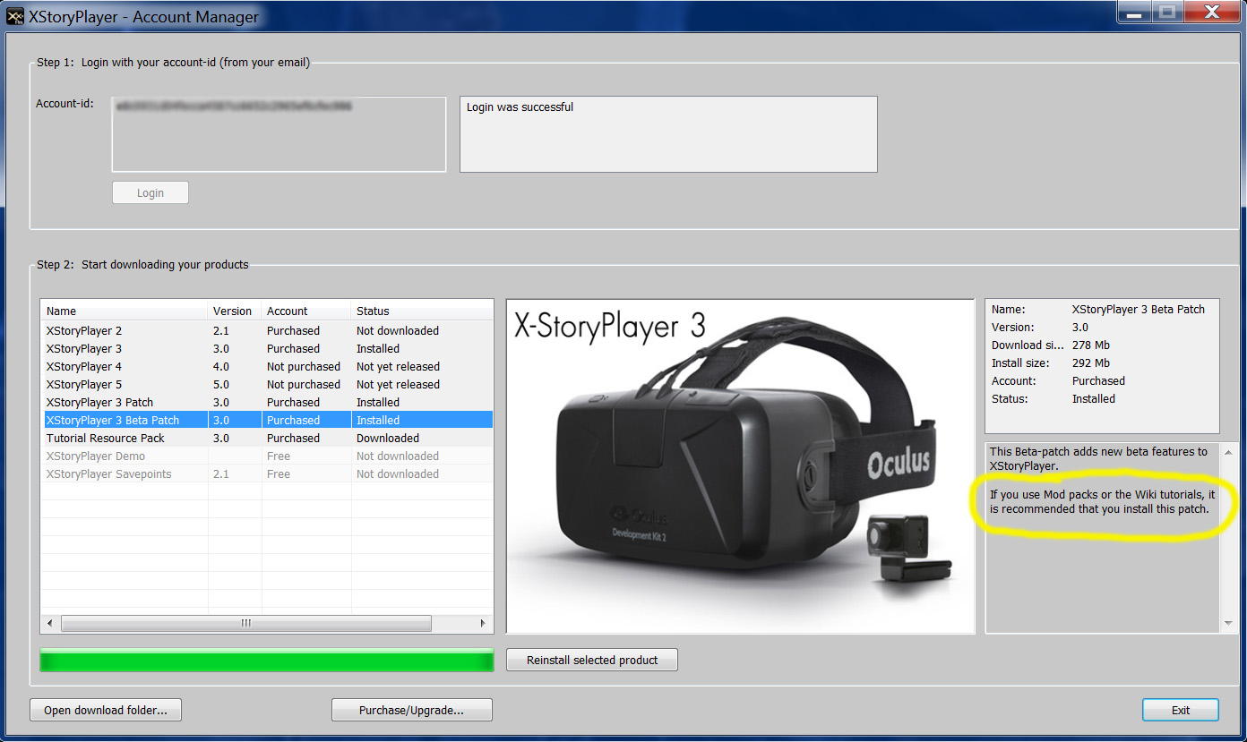
Task: Click version 2.1 of XStoryPlayer Savepoints
Action: 221,473
